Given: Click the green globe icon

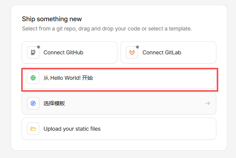Looking at the screenshot, I should pyautogui.click(x=33, y=78).
